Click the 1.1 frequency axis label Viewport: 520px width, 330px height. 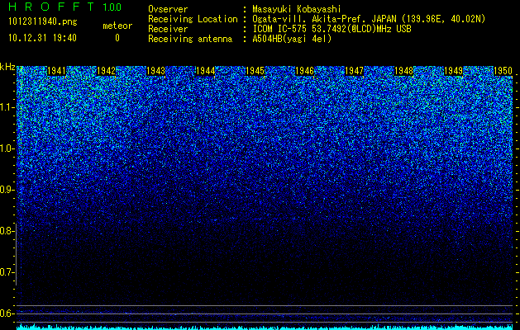(x=7, y=107)
